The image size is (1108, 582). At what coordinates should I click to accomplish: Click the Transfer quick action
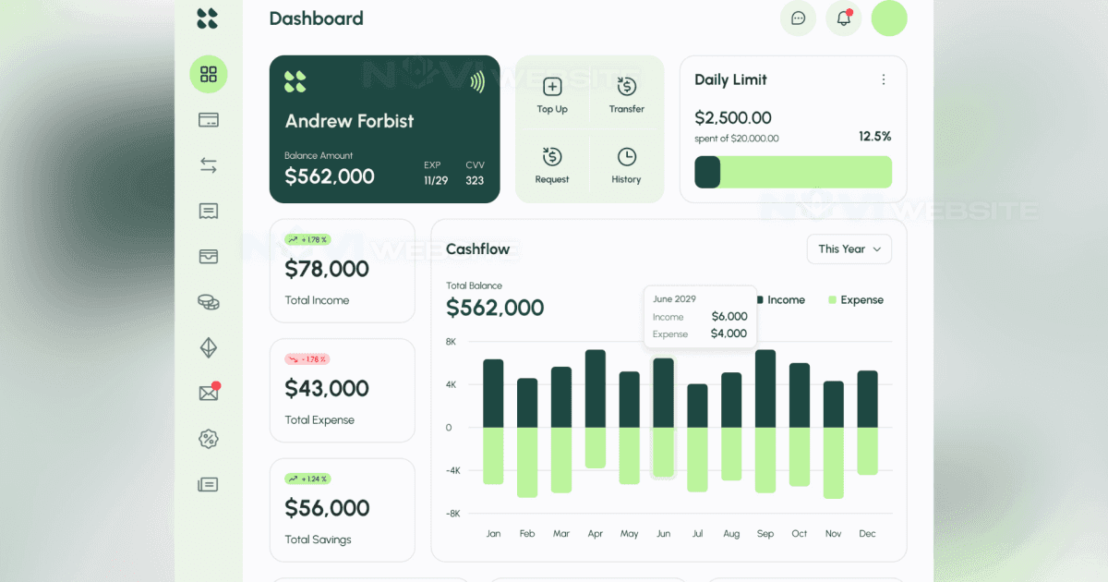click(626, 95)
